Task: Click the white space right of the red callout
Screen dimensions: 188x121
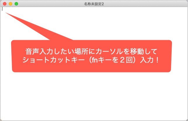Action: (180, 56)
